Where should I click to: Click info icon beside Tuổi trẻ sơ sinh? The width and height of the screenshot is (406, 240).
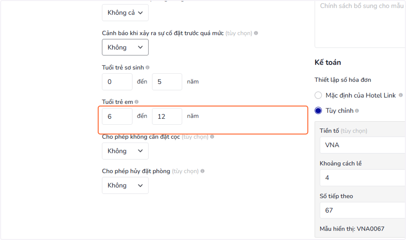click(x=148, y=68)
